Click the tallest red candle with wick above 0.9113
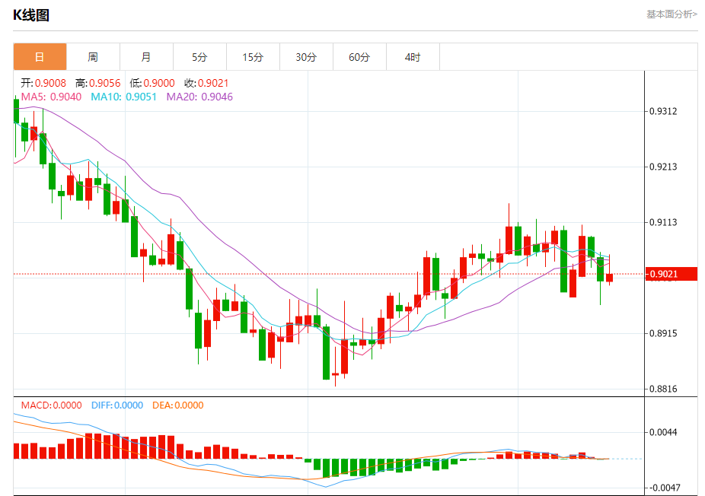Screen dimensions: 705x496 pos(509,240)
